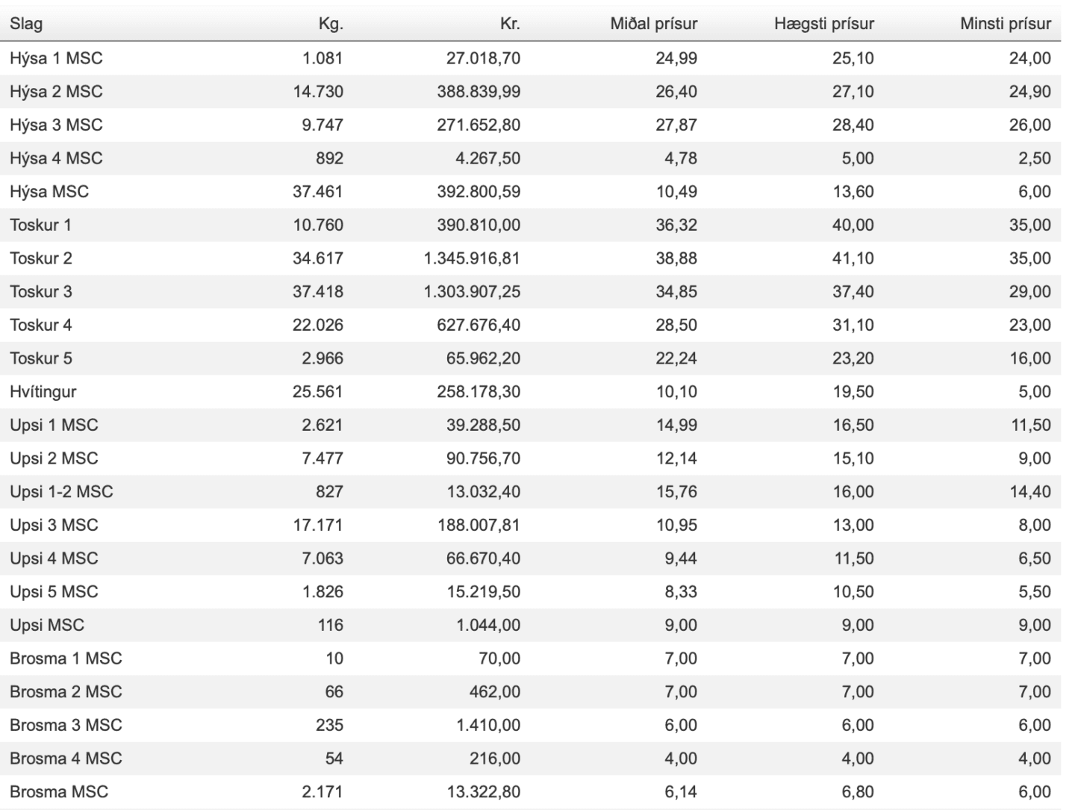Viewport: 1075px width, 810px height.
Task: Click the Minsti prísur column header
Action: (x=1006, y=24)
